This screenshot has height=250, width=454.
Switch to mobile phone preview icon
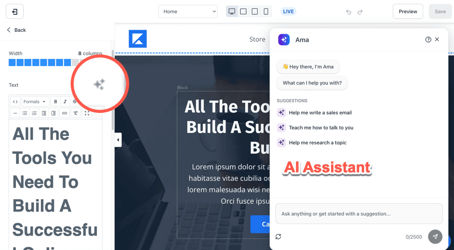(x=266, y=12)
